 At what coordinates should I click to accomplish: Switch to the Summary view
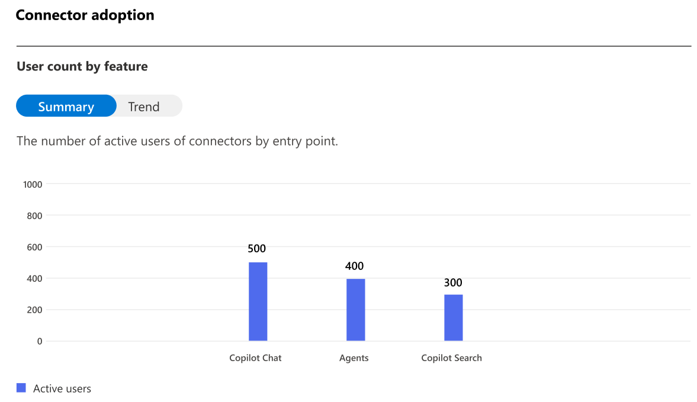click(x=66, y=106)
